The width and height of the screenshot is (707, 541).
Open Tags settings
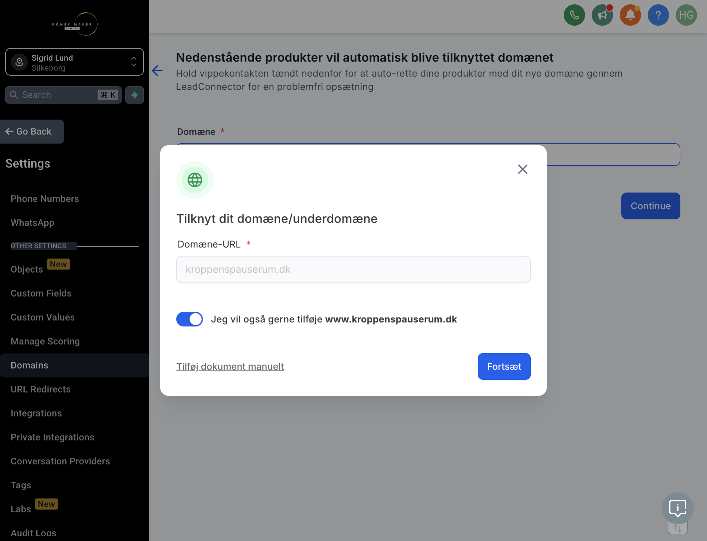[x=21, y=485]
